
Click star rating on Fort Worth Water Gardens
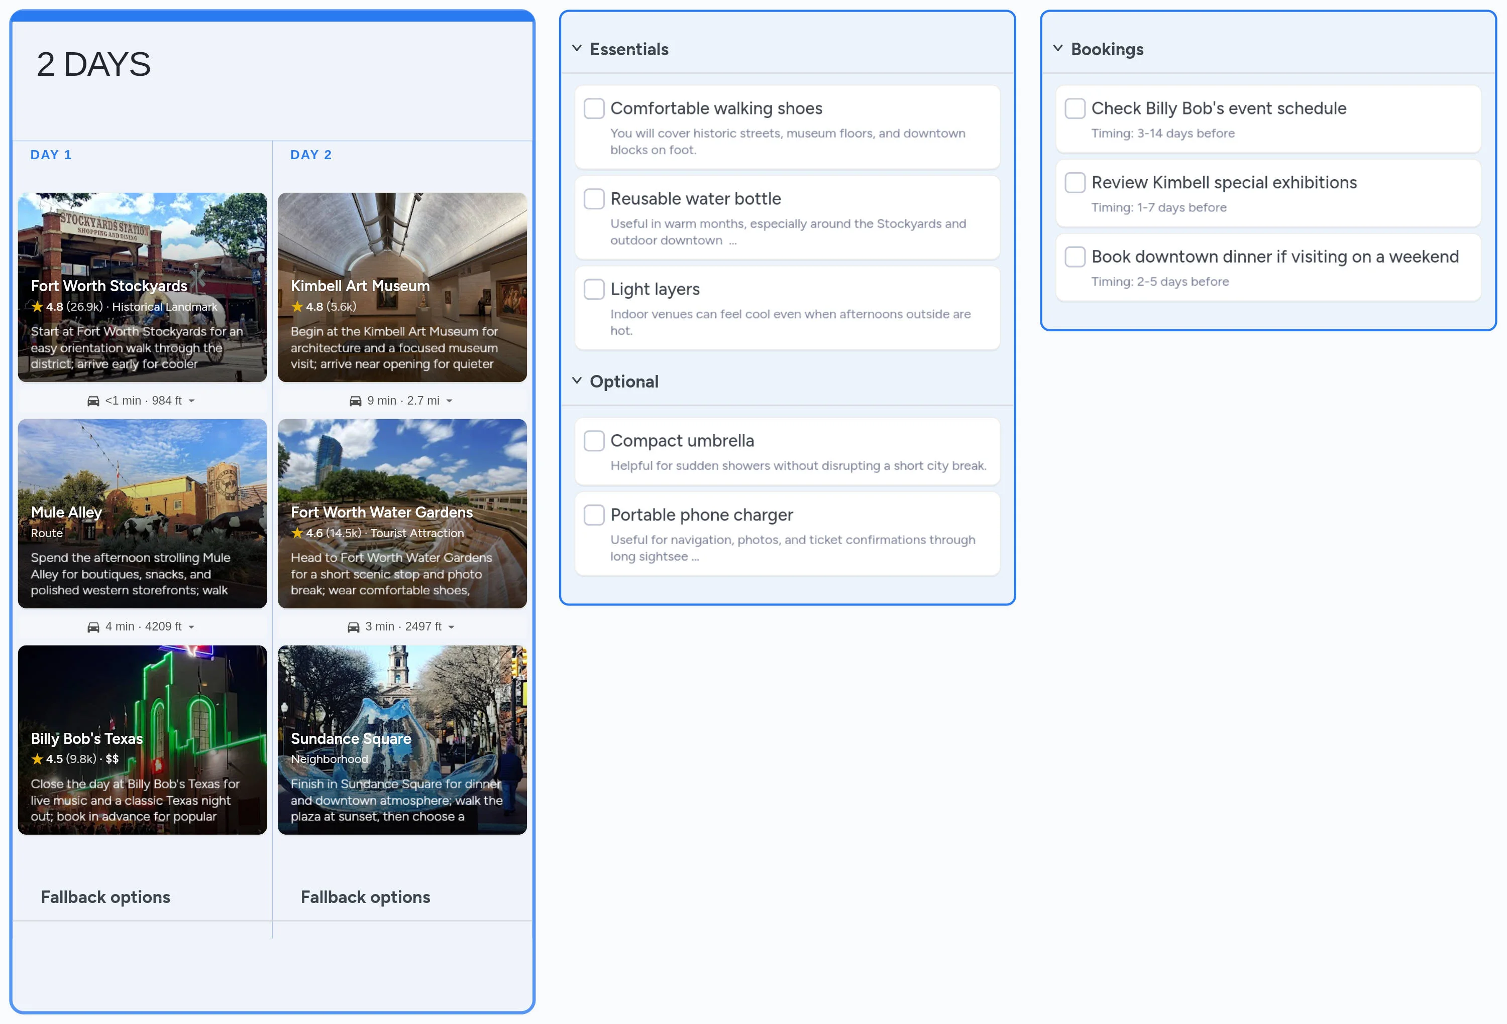pyautogui.click(x=297, y=533)
